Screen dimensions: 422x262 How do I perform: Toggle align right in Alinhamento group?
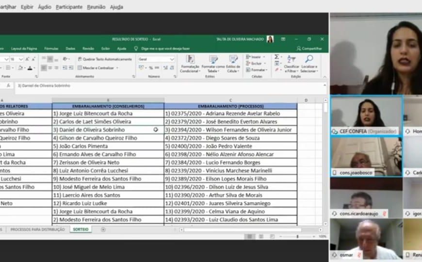56,68
